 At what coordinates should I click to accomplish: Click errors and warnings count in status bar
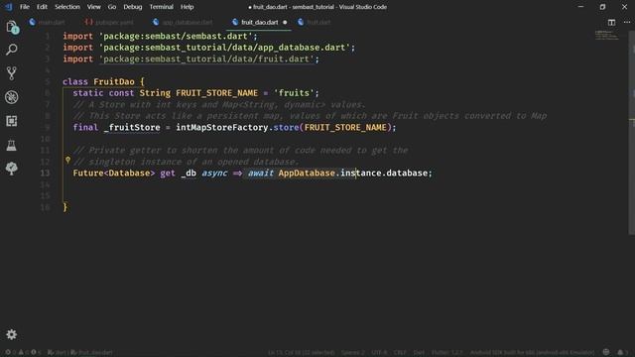pos(24,353)
